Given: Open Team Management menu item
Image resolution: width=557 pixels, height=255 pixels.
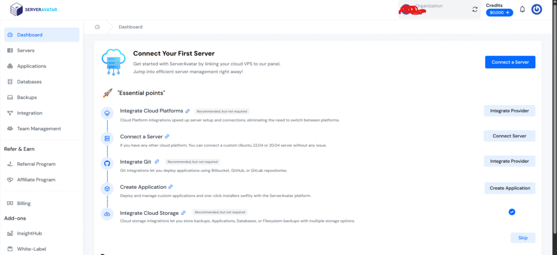Looking at the screenshot, I should pos(41,129).
